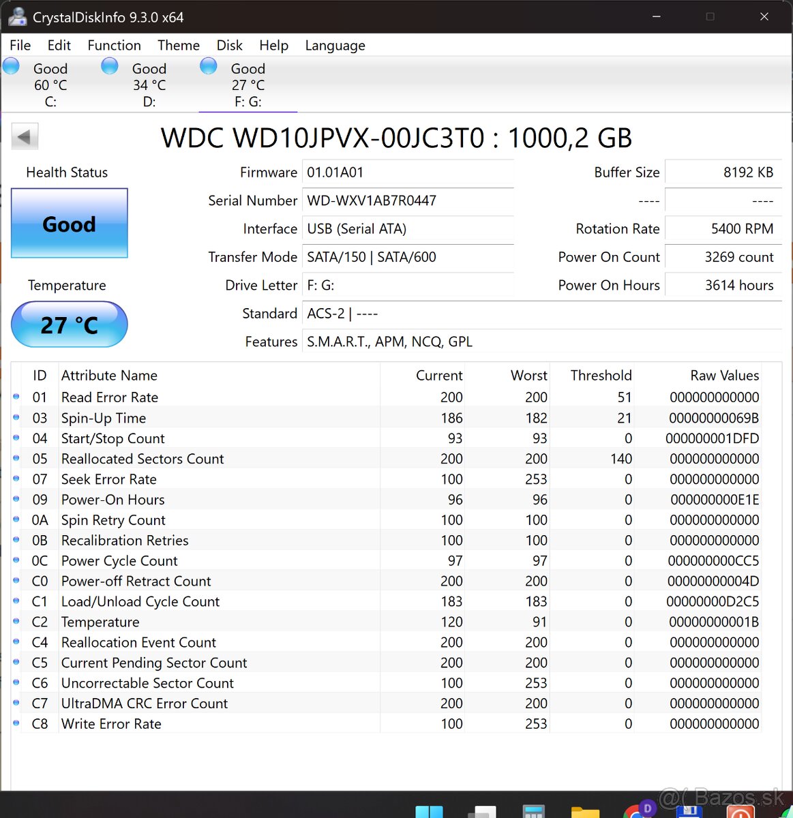This screenshot has width=793, height=818.
Task: Click the serial number WD-WXV1AB7R0447
Action: click(408, 200)
